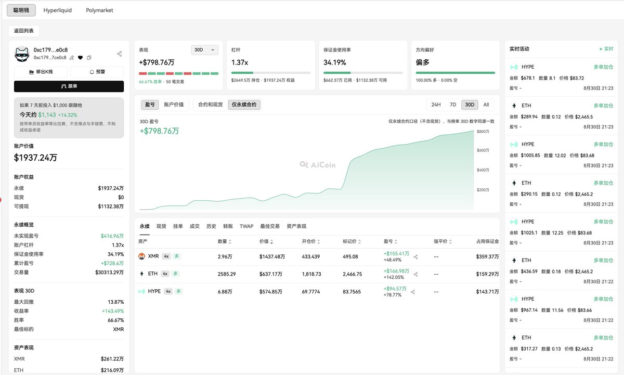624x375 pixels.
Task: Switch to the 成交 tab
Action: [194, 226]
